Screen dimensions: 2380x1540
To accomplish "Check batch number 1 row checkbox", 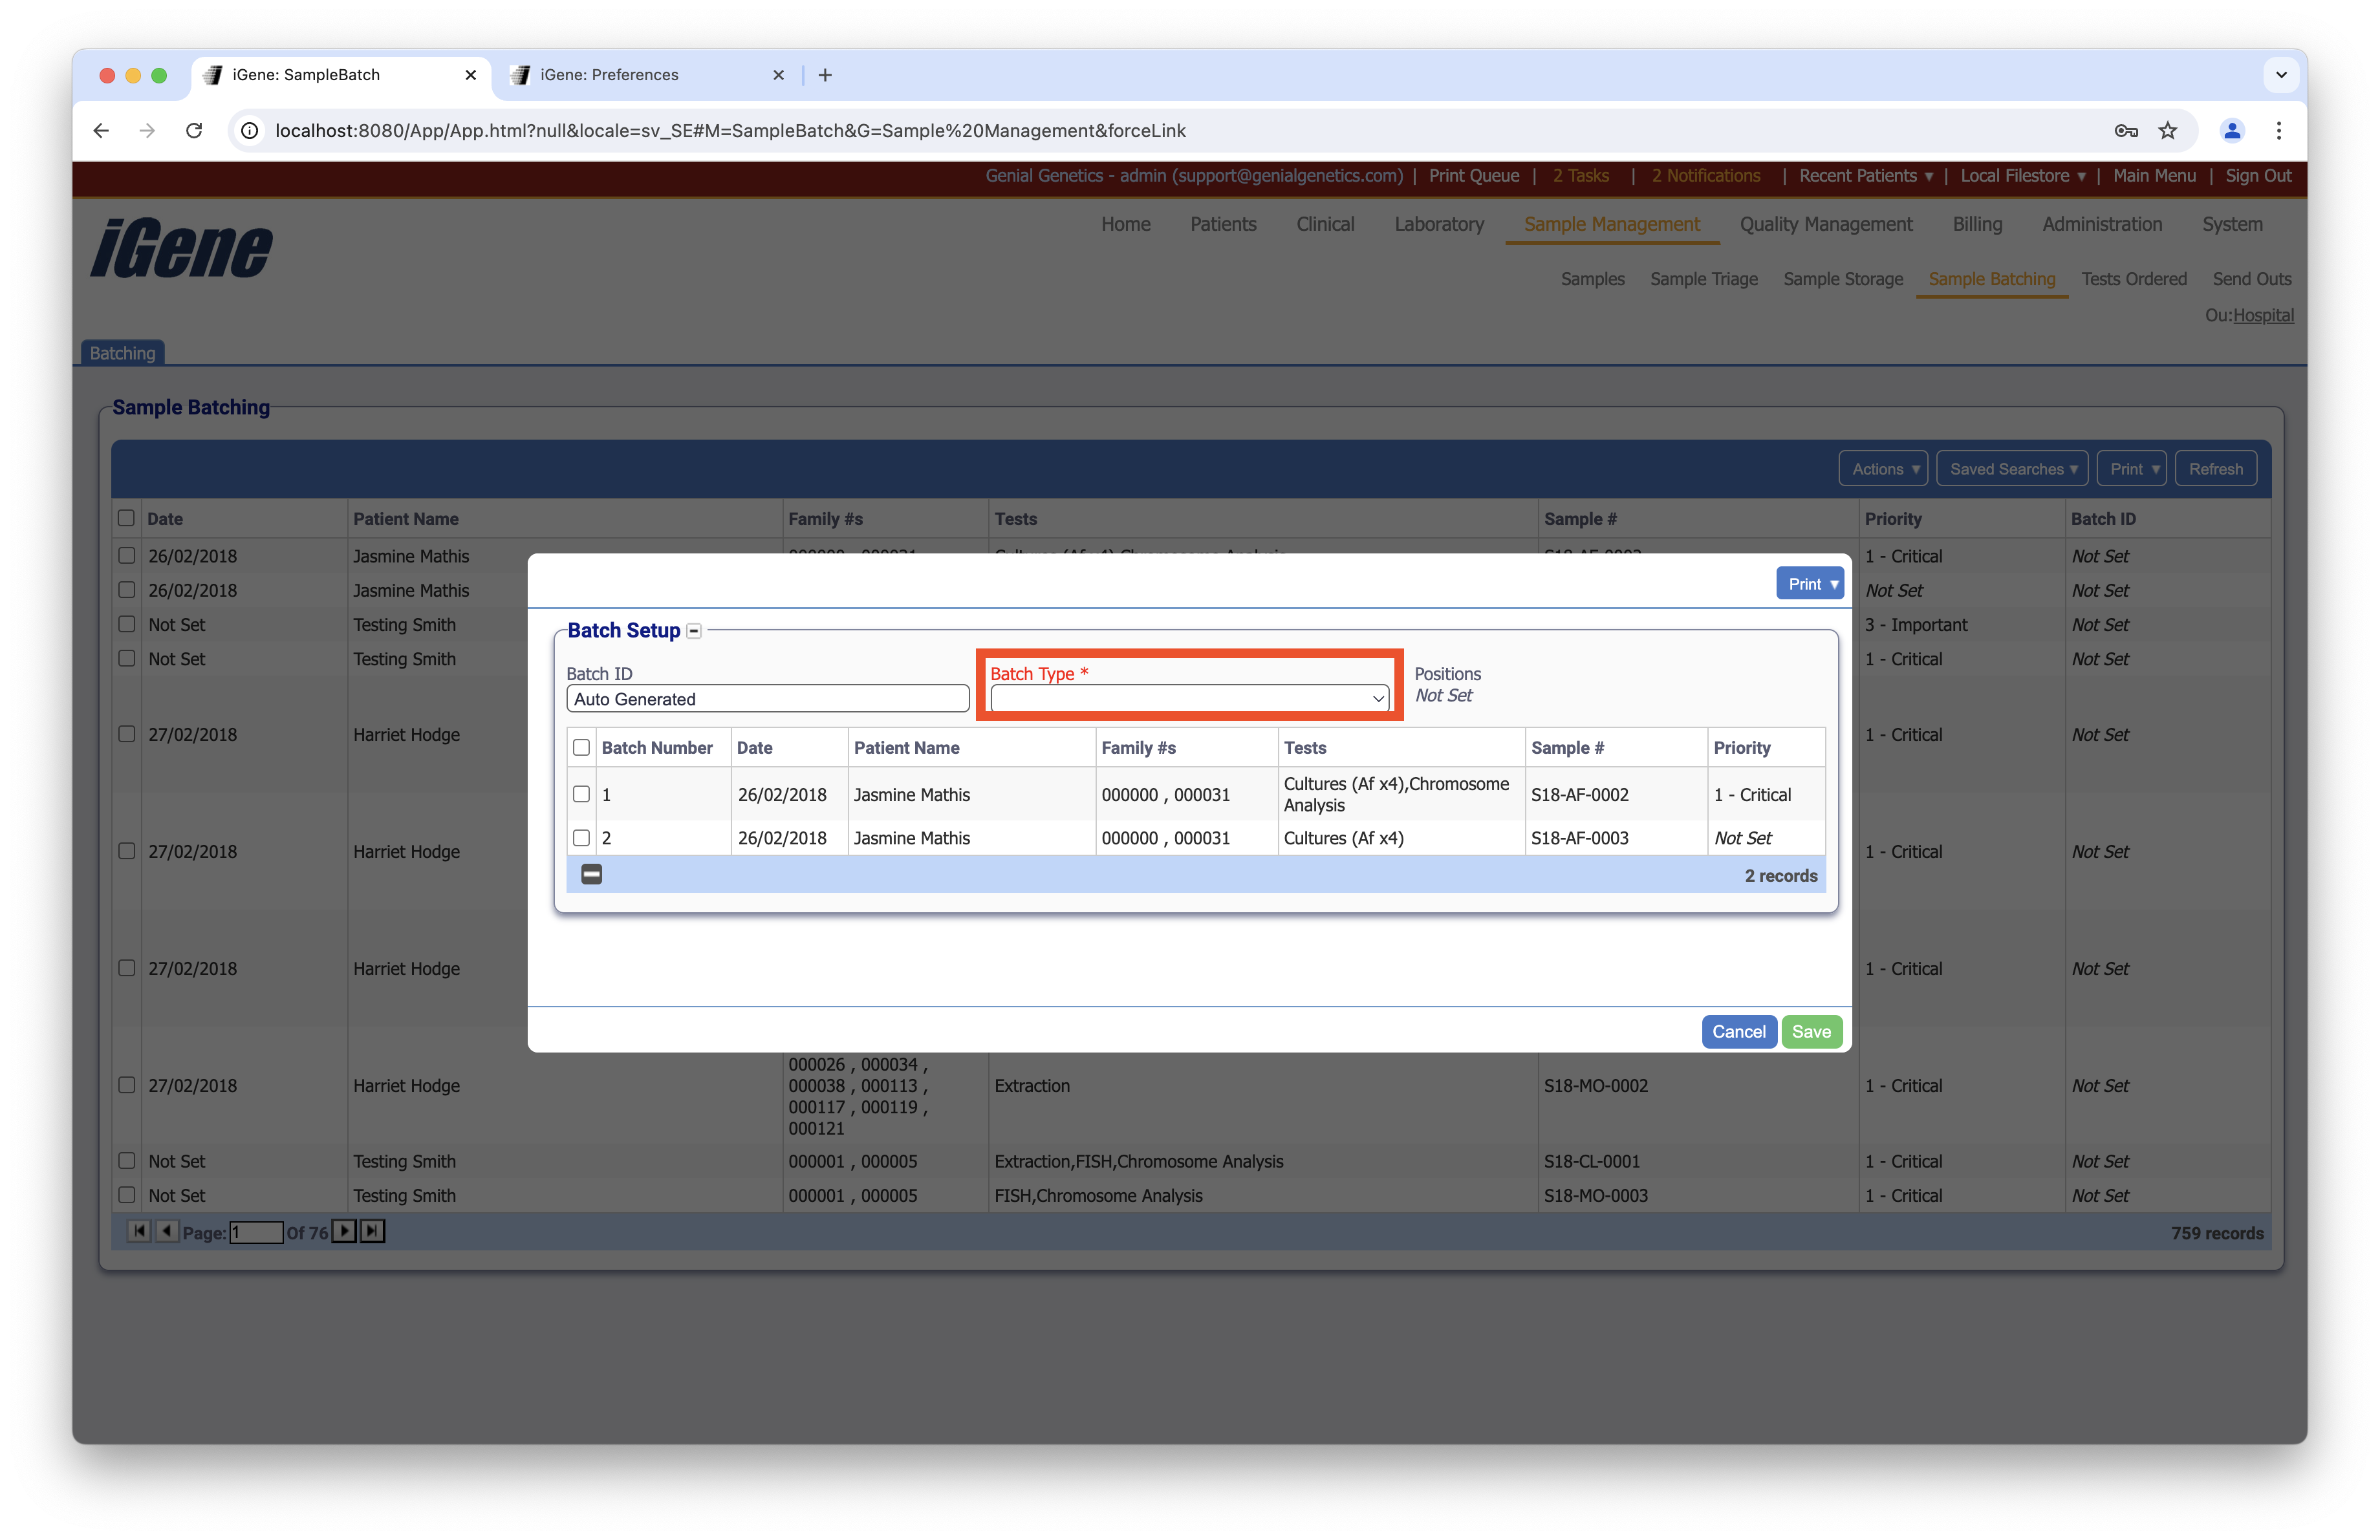I will click(581, 793).
